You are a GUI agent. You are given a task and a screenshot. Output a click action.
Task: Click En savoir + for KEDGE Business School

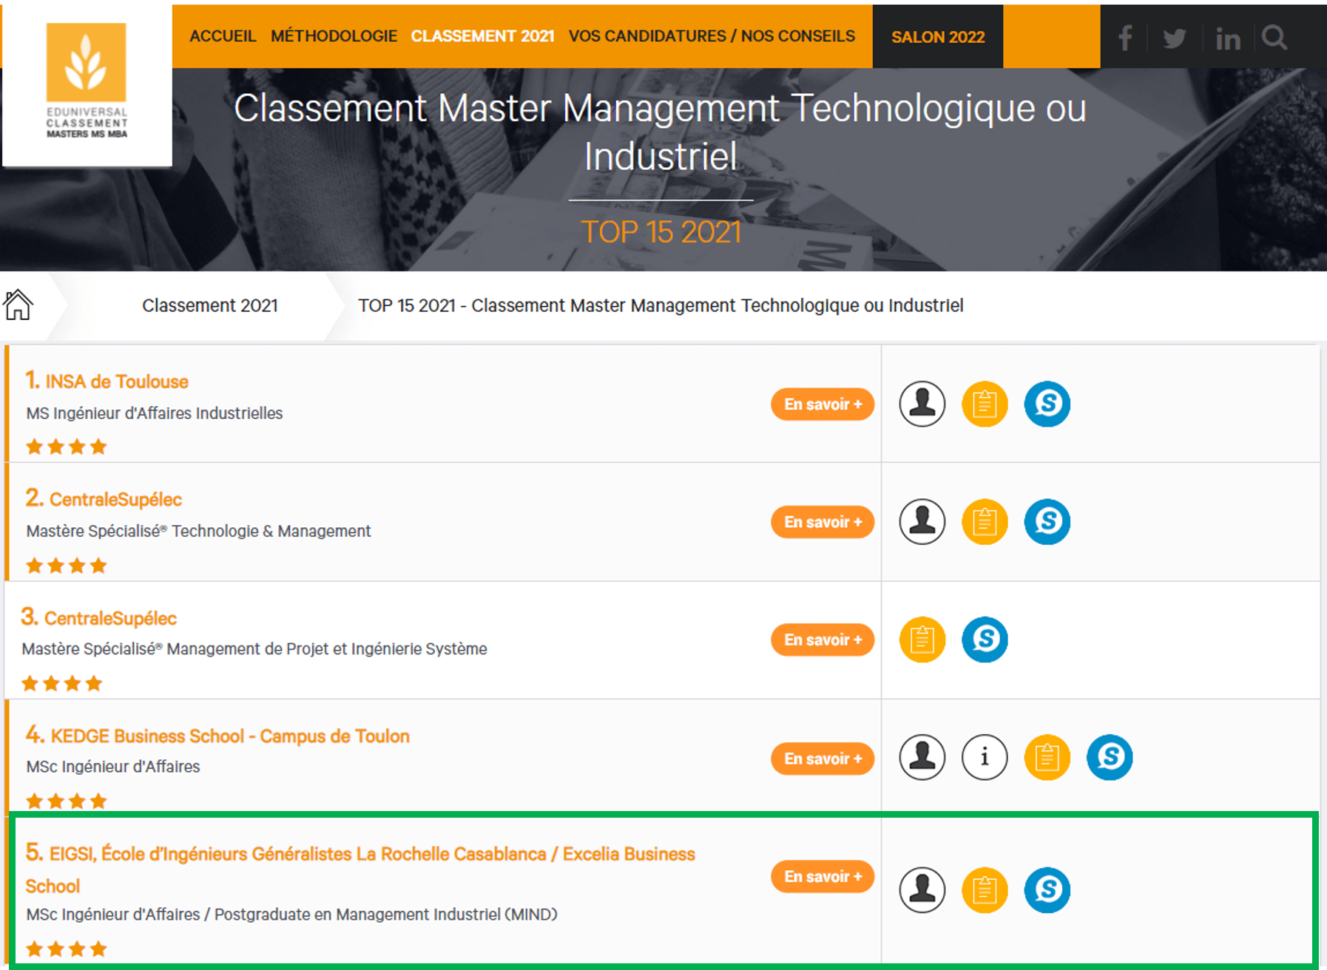823,759
